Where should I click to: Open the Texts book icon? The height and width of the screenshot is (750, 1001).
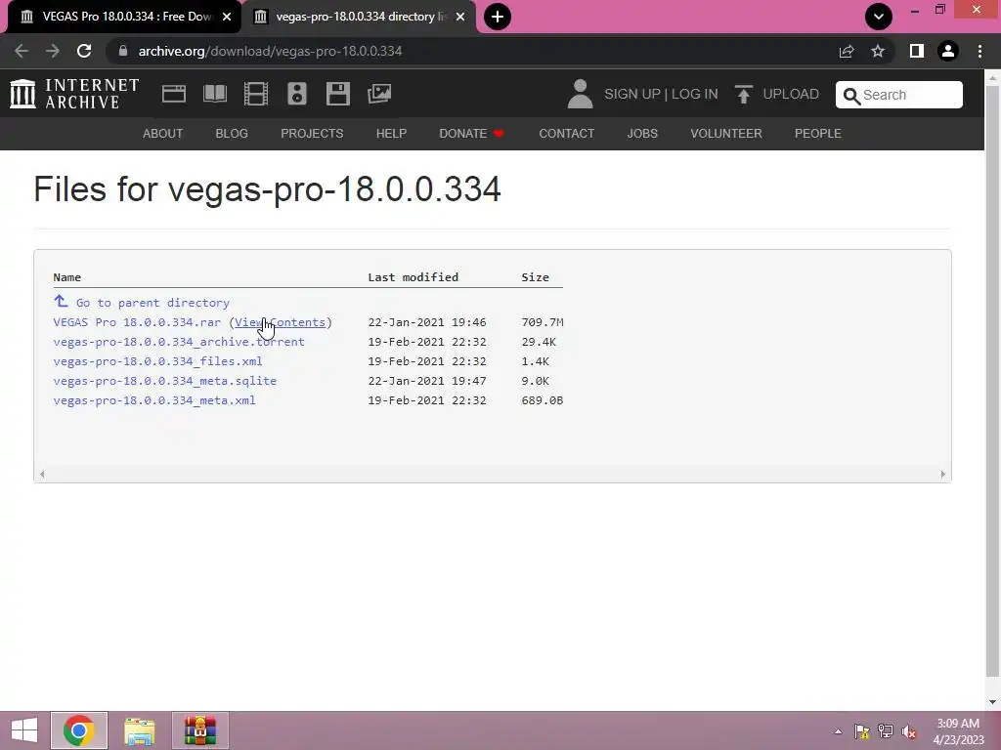[214, 94]
